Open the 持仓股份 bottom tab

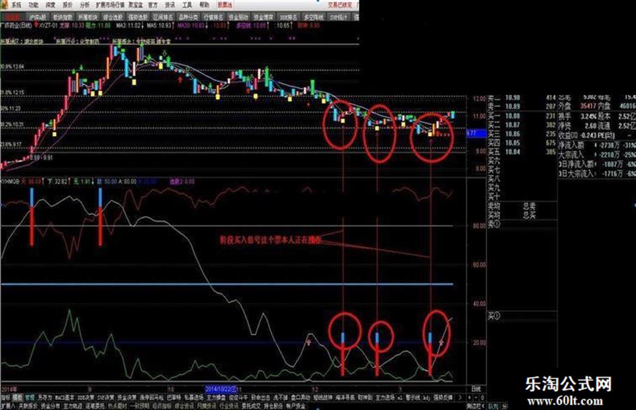(273, 406)
